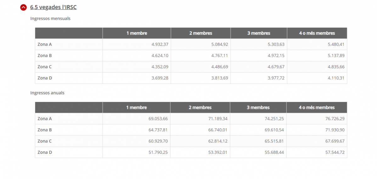Screen dimensions: 377x179
Task: Click "1 membre" header in monthly table
Action: (x=137, y=33)
